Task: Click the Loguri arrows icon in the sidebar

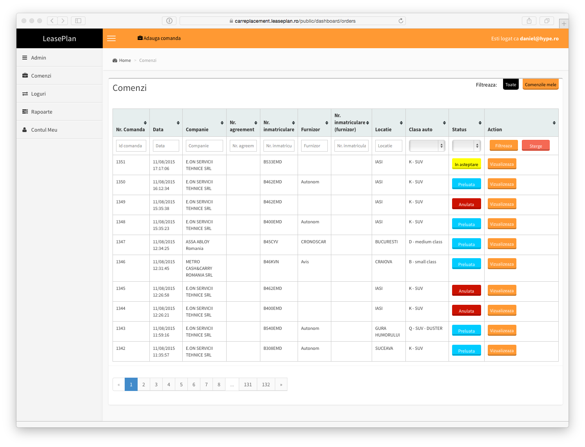Action: pyautogui.click(x=25, y=94)
